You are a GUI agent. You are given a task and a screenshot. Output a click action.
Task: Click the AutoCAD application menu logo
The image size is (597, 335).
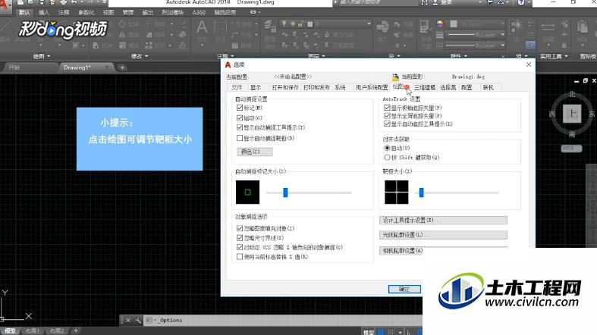5,5
